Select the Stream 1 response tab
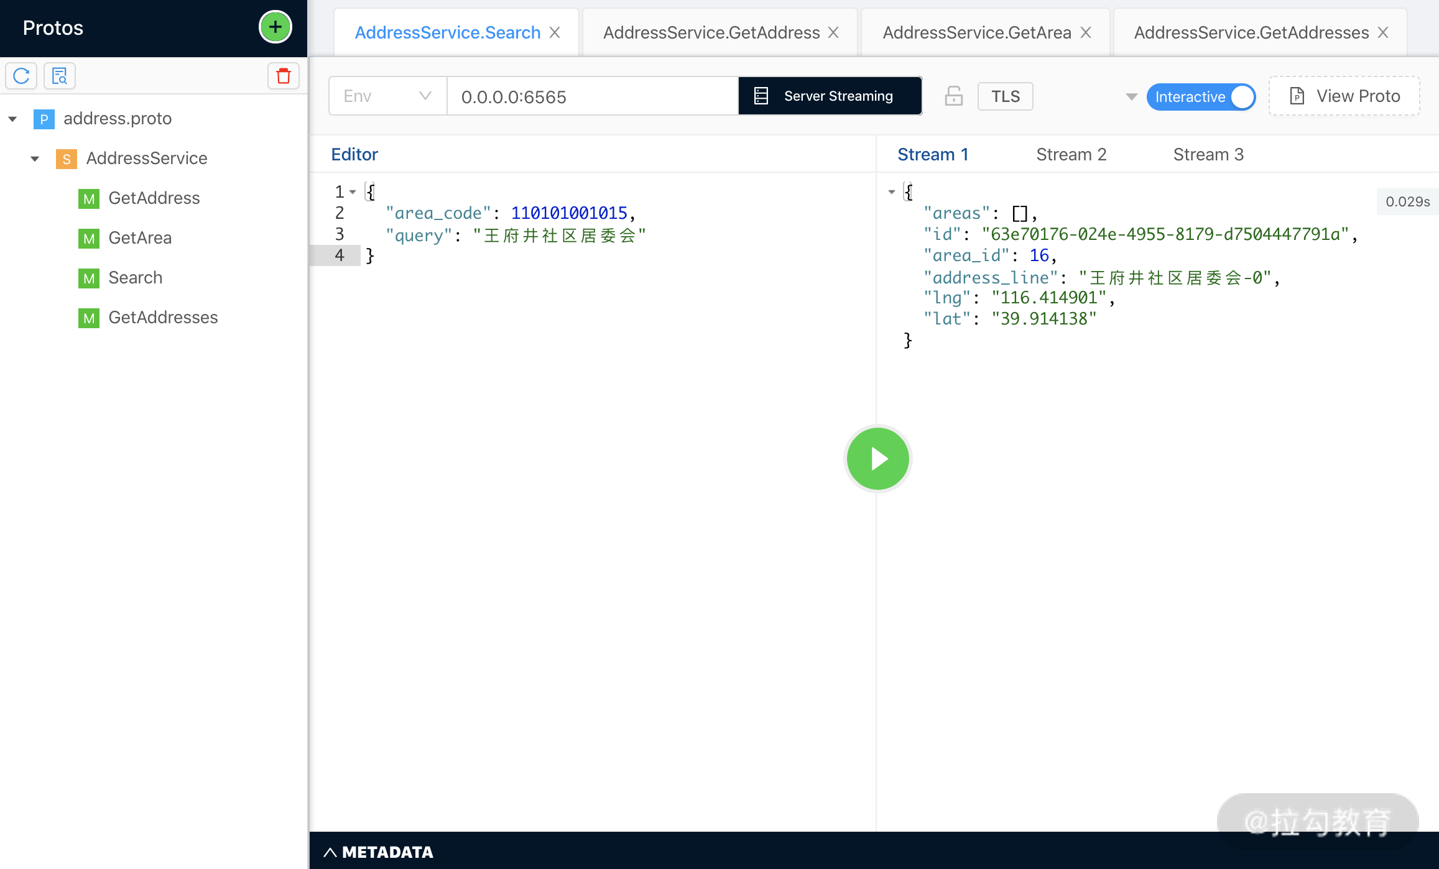The width and height of the screenshot is (1439, 869). 933,155
